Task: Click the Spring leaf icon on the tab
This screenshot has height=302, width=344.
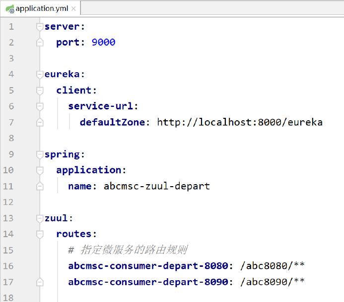Action: 9,8
